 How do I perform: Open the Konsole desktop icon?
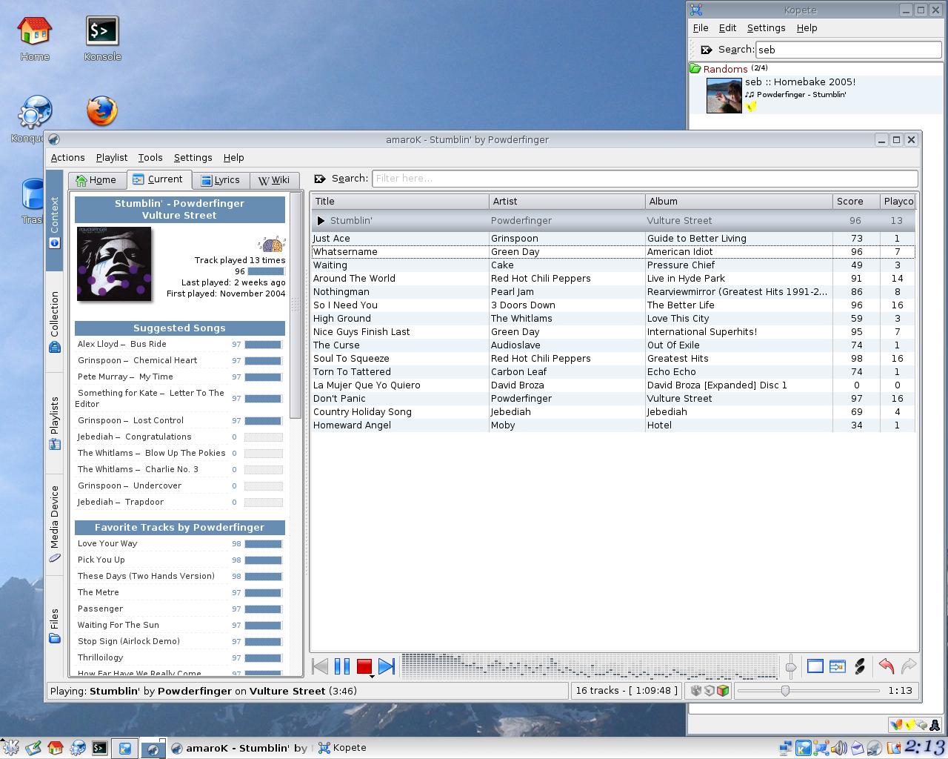point(102,39)
